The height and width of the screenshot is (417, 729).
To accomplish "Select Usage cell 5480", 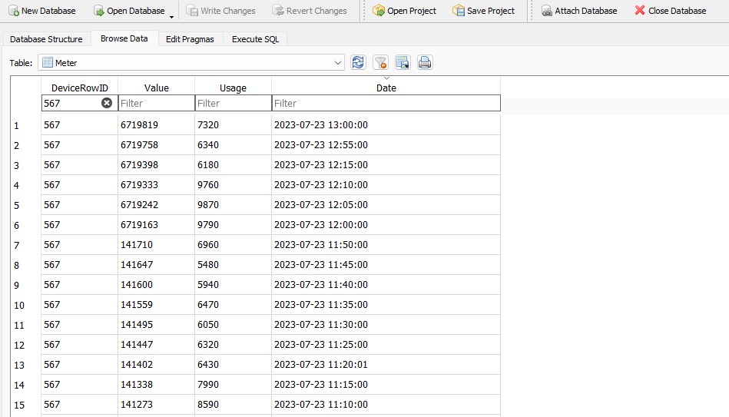I will click(233, 264).
